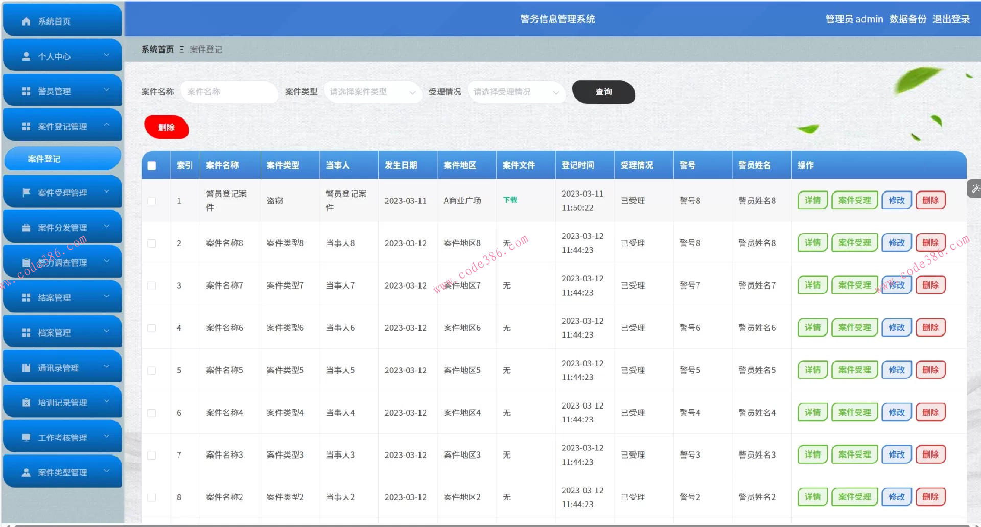Click the 培训记录管理 video icon
This screenshot has width=981, height=527.
pyautogui.click(x=26, y=401)
